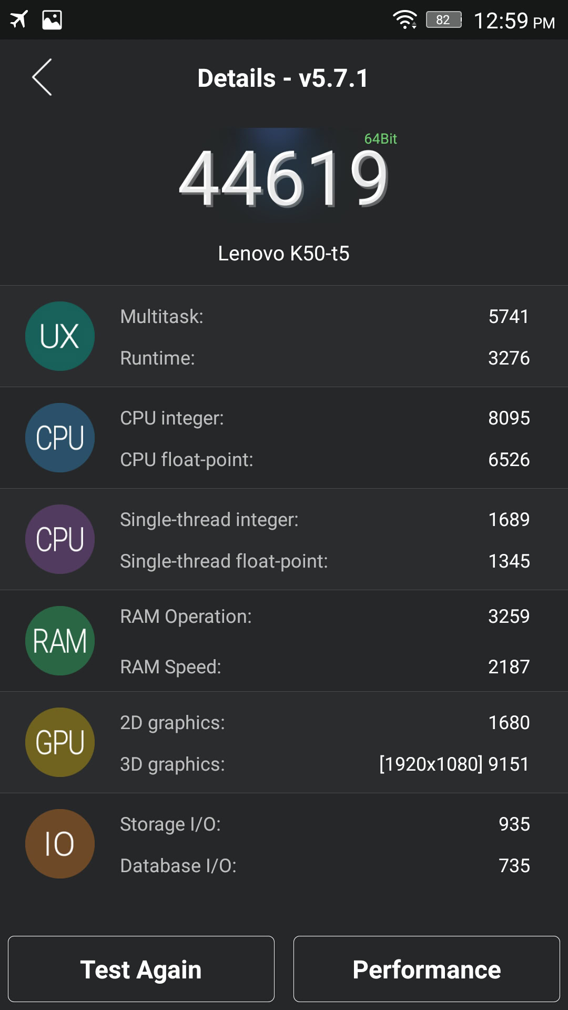Tap the RAM Operation result row
The height and width of the screenshot is (1010, 568).
[x=324, y=617]
